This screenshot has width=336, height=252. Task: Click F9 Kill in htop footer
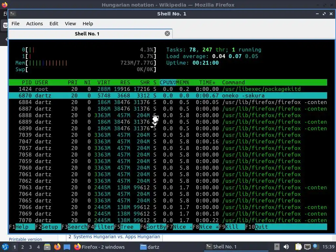coord(232,227)
